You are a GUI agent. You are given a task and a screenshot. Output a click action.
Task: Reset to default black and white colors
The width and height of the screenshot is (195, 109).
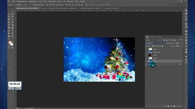(9, 45)
